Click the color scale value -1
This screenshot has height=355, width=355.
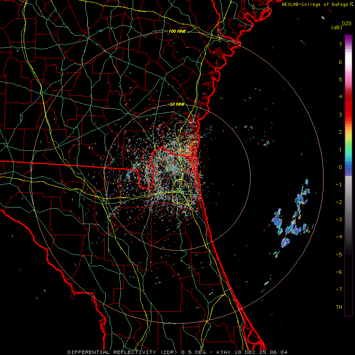click(x=339, y=185)
